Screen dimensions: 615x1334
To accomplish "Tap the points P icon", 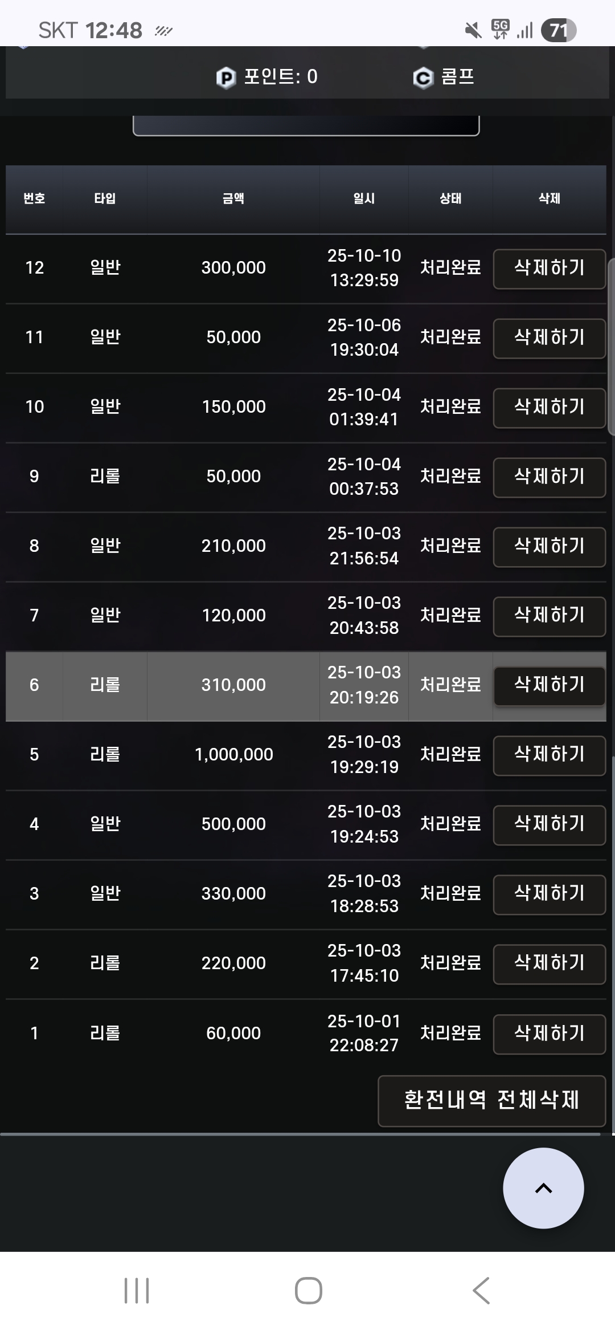I will click(225, 78).
